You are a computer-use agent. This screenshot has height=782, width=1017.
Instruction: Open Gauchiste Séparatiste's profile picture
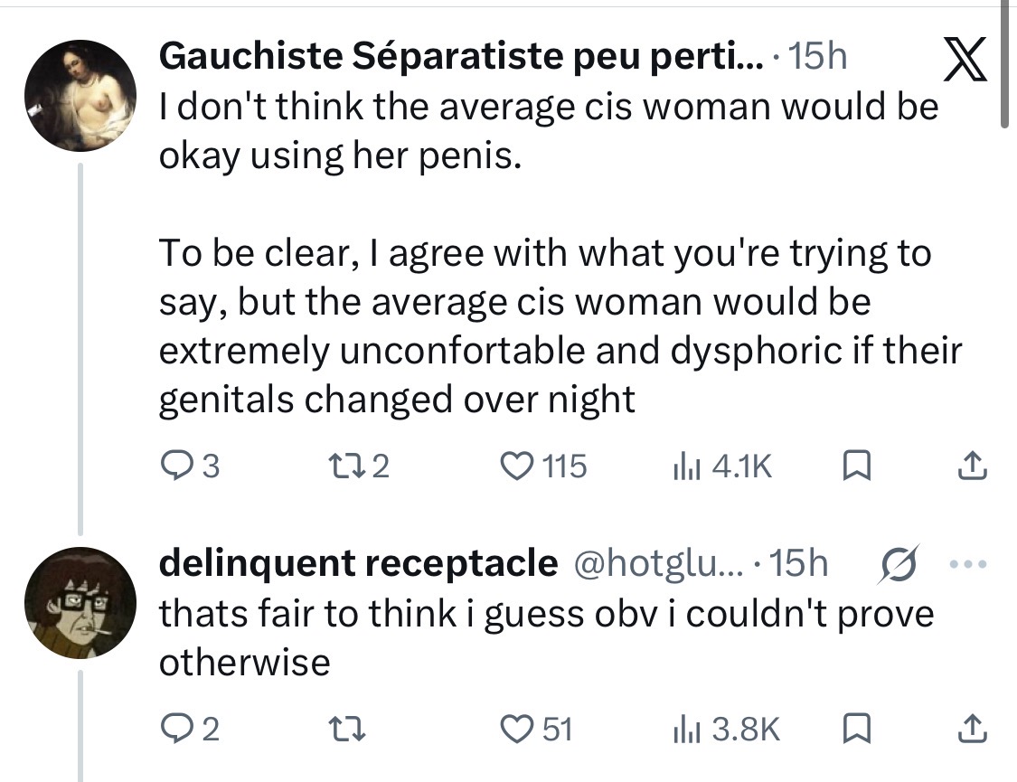(80, 95)
